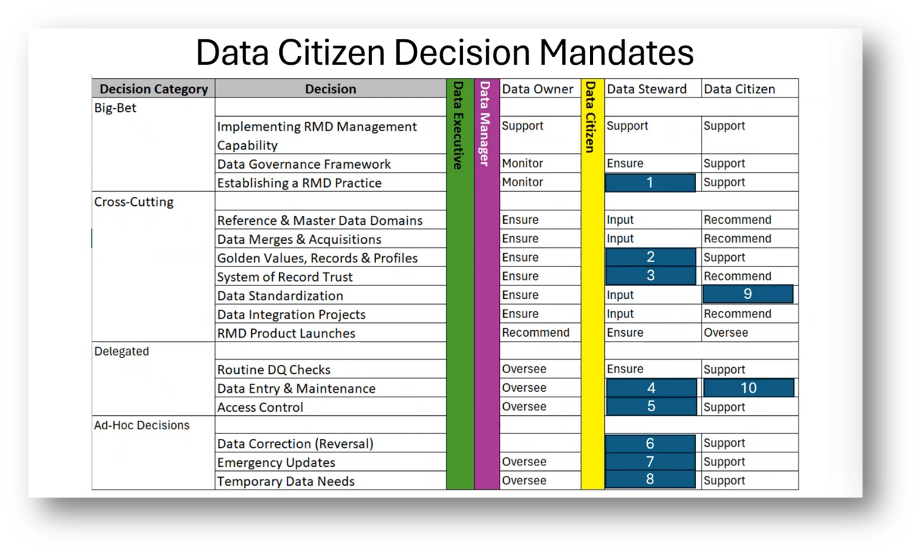This screenshot has height=555, width=920.
Task: Select the "Cross-Cutting" category cell
Action: [x=154, y=267]
